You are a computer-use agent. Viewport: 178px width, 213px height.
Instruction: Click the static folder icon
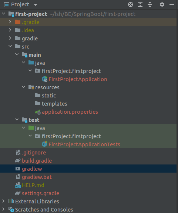coord(38,95)
